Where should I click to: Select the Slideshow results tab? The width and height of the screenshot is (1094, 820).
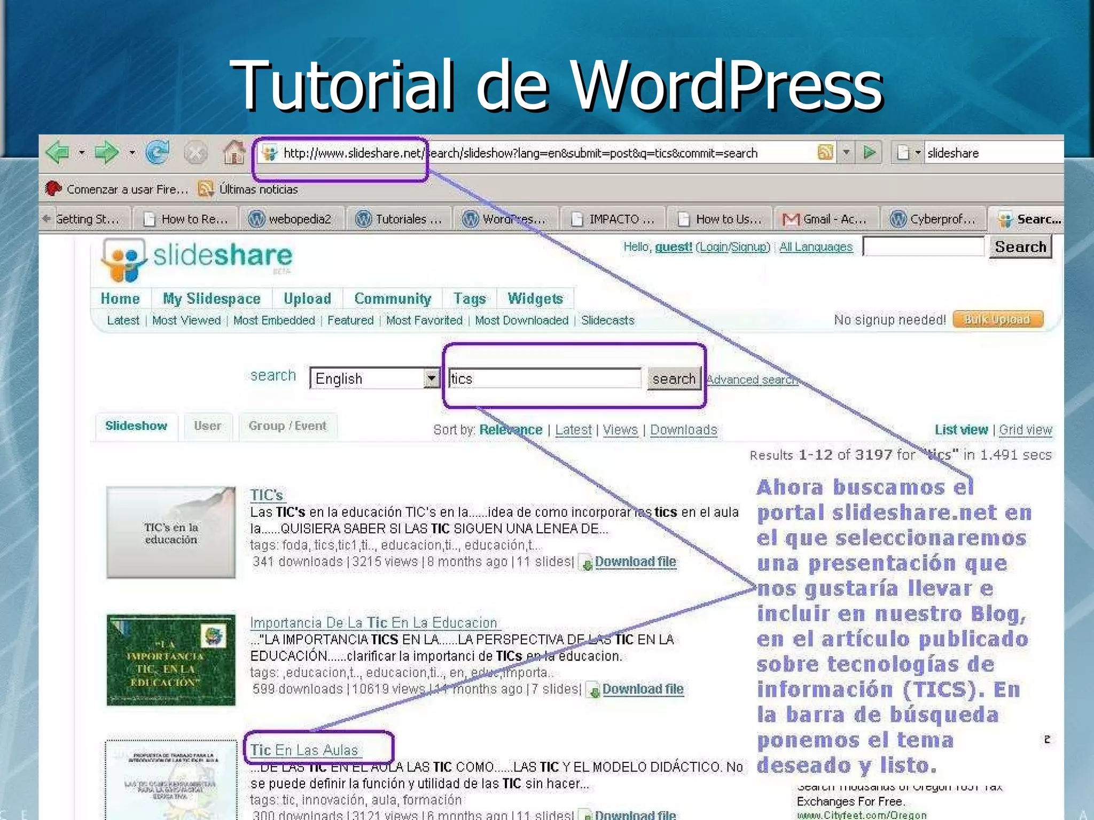click(136, 426)
